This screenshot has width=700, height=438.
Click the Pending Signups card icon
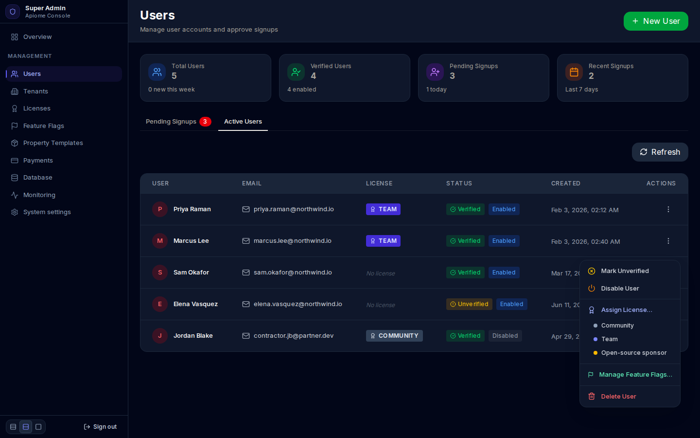(435, 72)
